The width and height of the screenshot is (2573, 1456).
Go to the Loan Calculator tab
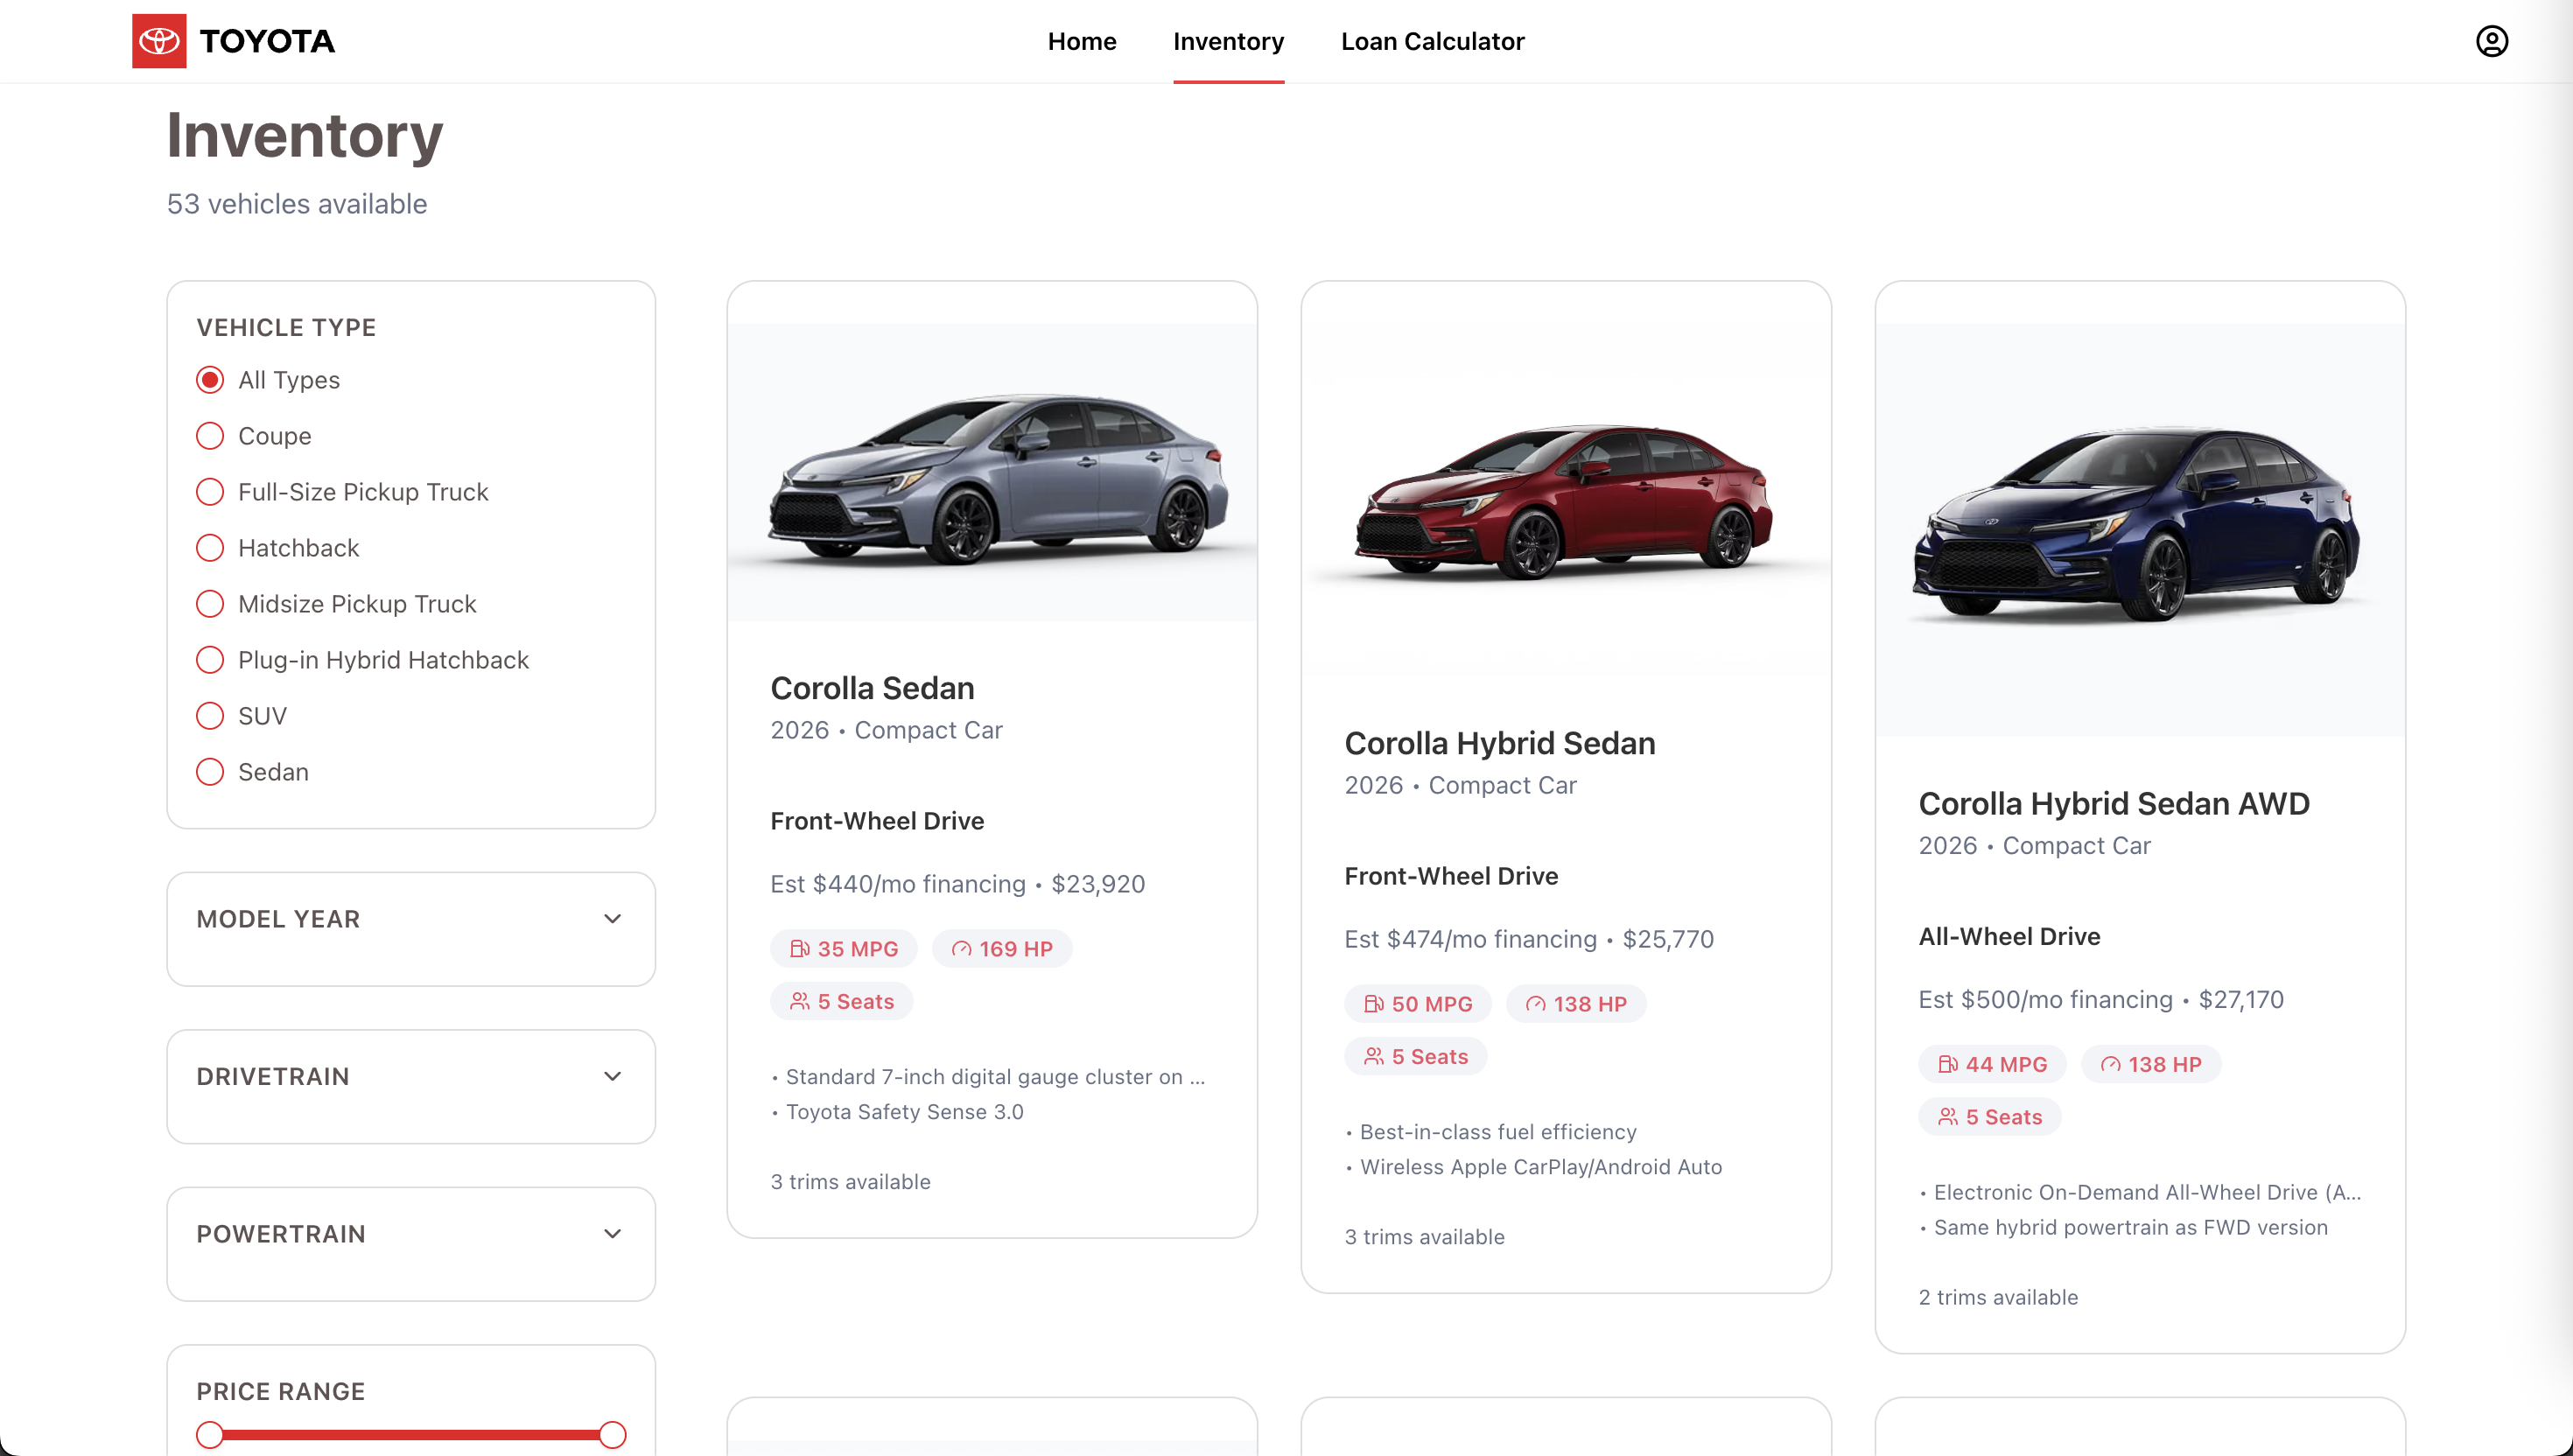1431,41
